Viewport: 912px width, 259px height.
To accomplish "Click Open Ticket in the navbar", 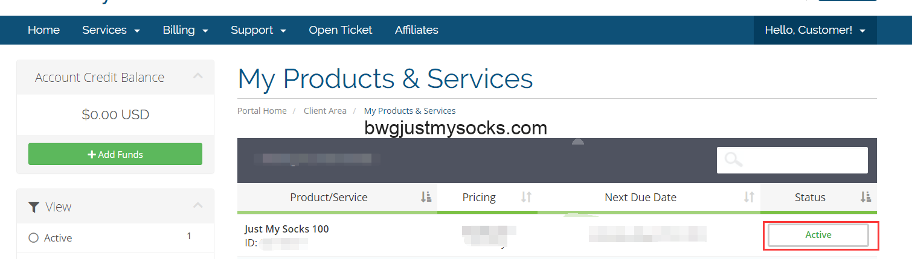I will point(341,30).
